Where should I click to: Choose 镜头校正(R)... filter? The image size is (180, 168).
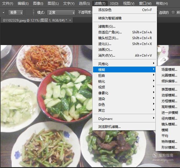pos(125,38)
